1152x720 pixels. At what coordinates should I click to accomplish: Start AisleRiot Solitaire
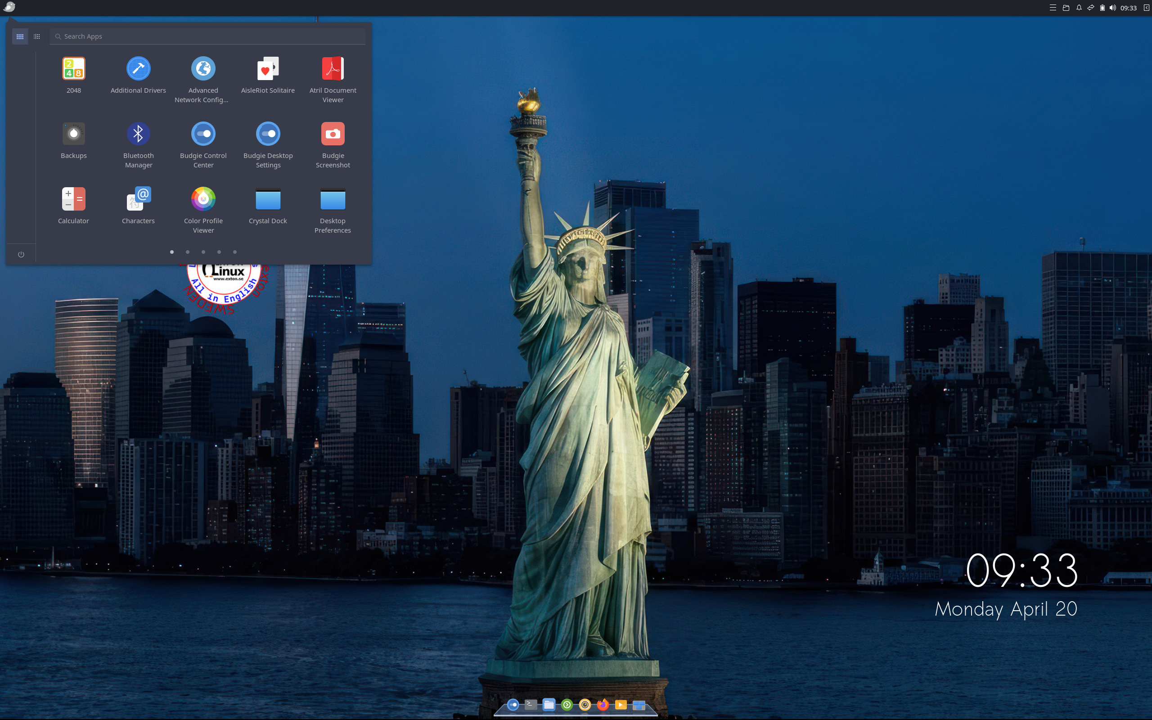268,76
